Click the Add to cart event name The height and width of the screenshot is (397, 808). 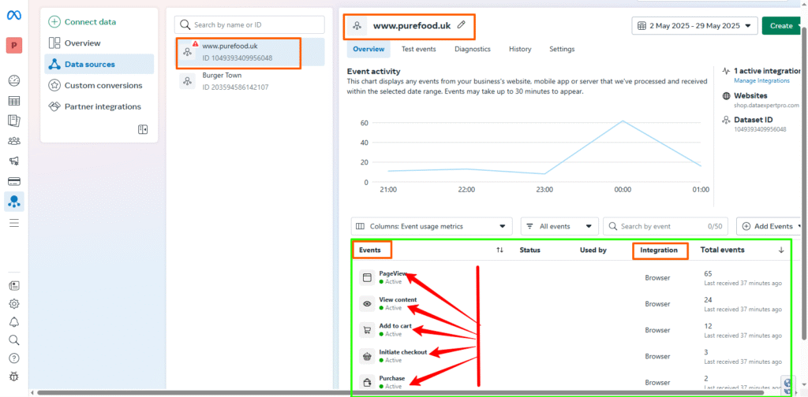coord(395,326)
